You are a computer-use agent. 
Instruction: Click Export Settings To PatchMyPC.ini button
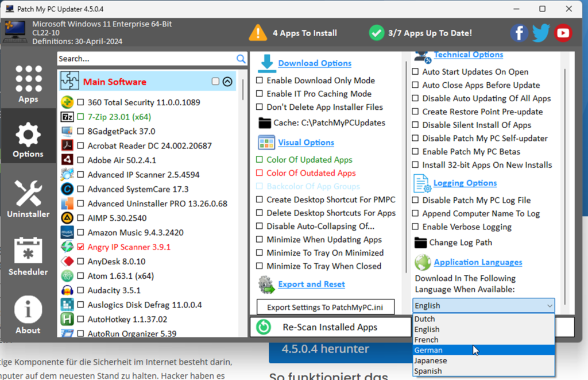pyautogui.click(x=326, y=308)
